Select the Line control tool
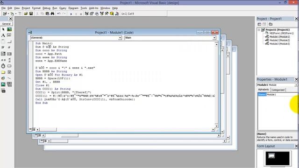299x168 pixels. click(x=9, y=78)
